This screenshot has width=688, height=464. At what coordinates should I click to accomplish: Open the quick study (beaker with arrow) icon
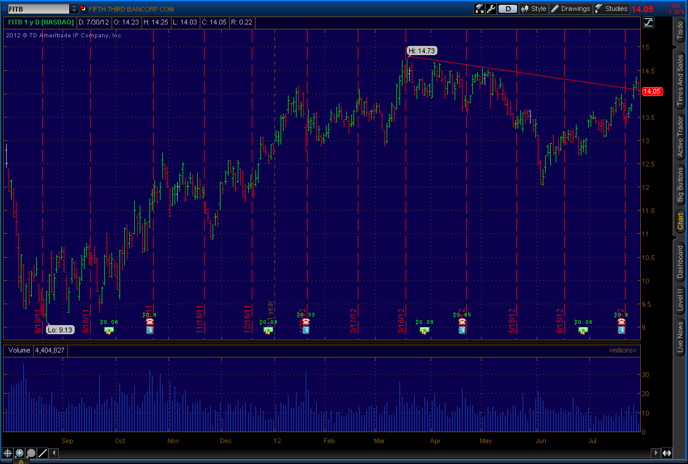[x=479, y=9]
